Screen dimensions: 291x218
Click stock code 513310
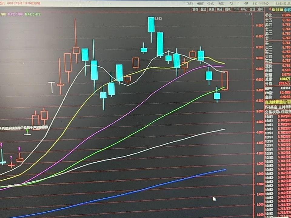(x=278, y=10)
